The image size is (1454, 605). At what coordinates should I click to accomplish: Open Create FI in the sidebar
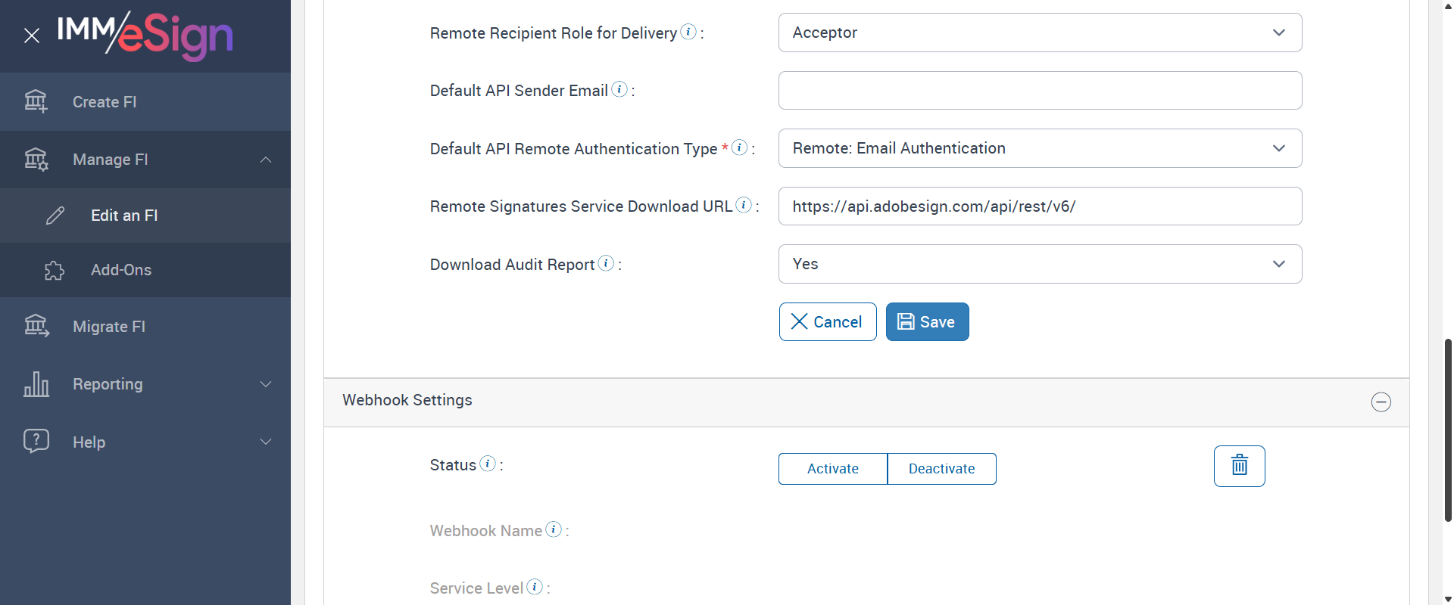pyautogui.click(x=105, y=102)
